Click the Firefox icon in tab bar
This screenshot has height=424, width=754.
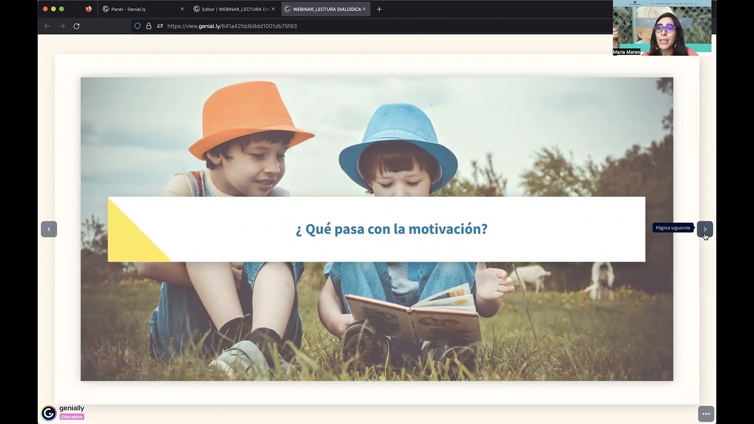coord(88,9)
